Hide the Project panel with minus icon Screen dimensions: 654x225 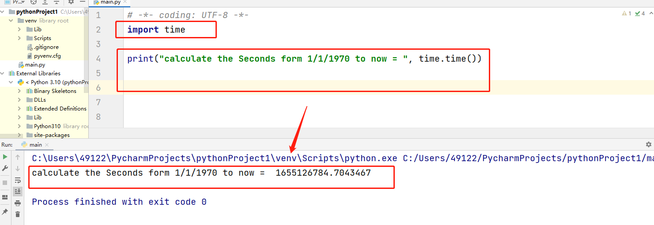coord(82,2)
